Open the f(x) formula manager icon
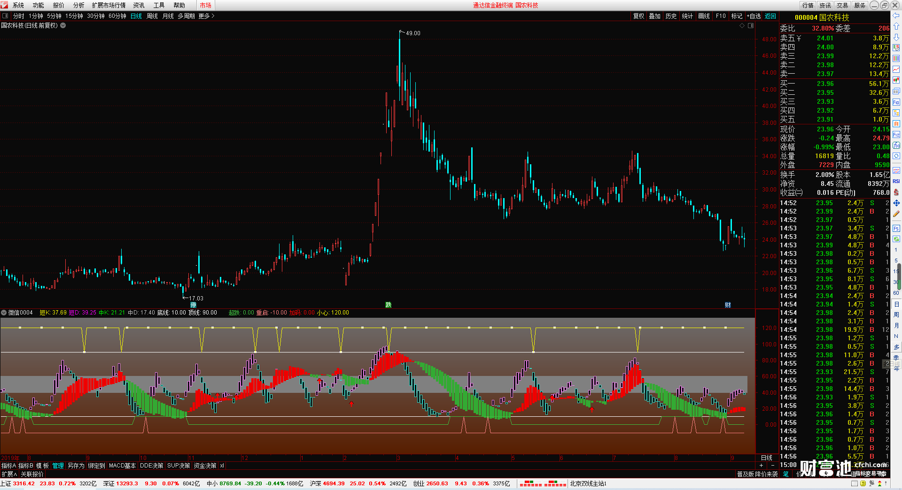902x490 pixels. coord(896,145)
